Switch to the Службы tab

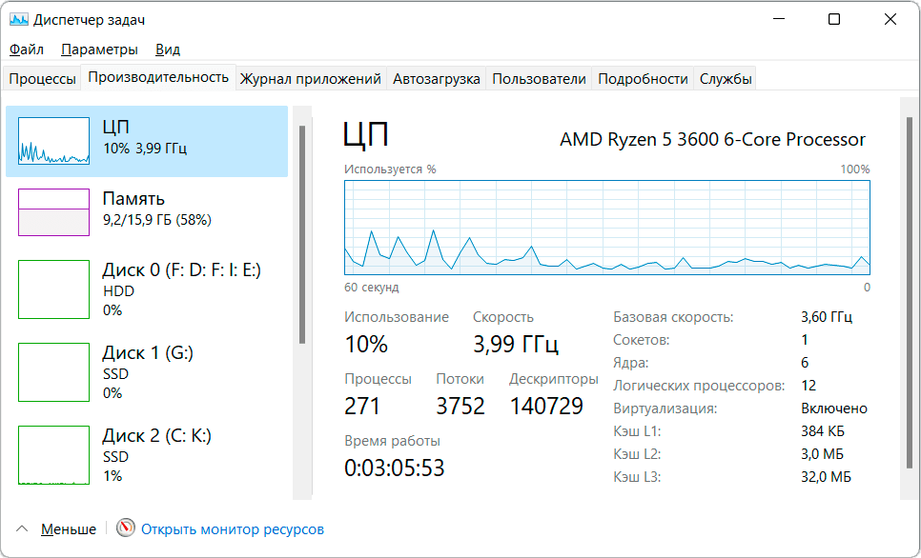726,79
